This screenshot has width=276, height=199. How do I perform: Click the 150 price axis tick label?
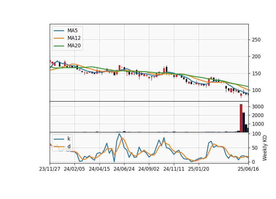[256, 74]
